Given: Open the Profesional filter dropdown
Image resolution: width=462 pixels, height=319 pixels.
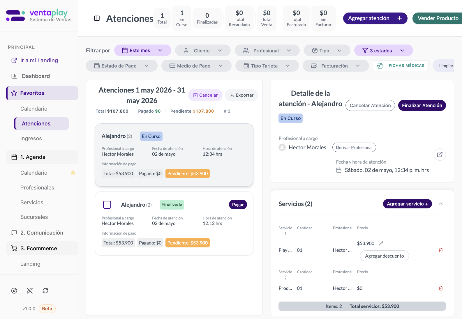Looking at the screenshot, I should 267,51.
